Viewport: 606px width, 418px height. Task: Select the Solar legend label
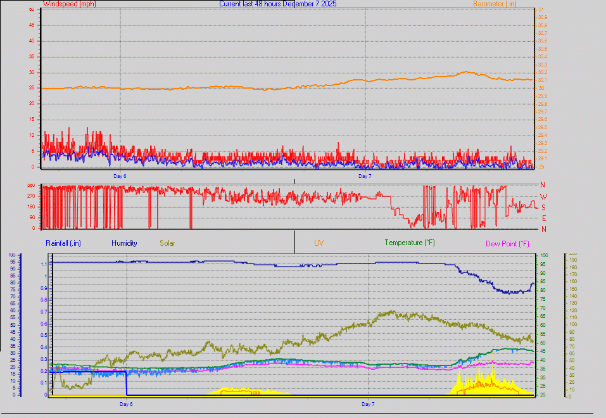tap(167, 243)
